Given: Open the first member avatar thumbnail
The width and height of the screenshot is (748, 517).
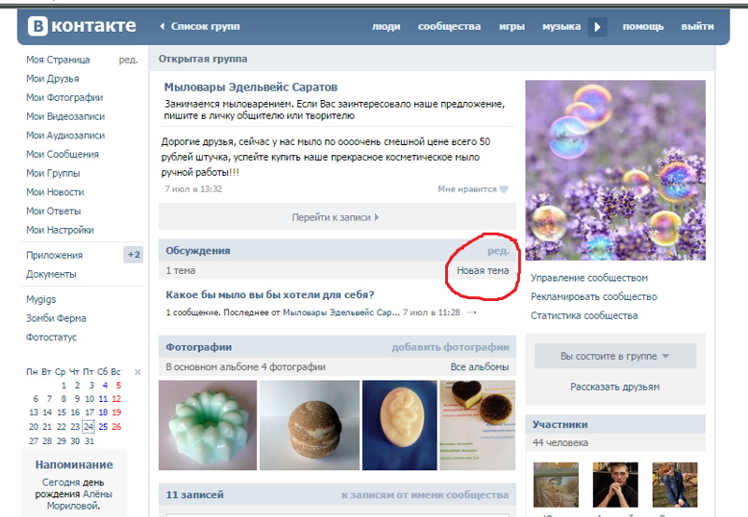Looking at the screenshot, I should 555,484.
